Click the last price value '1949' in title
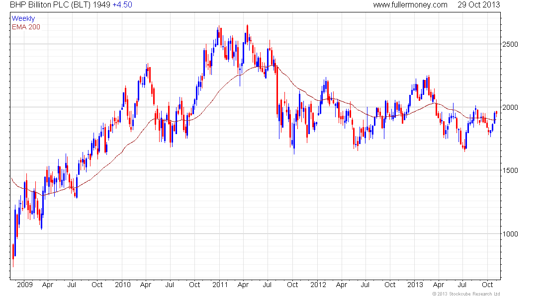The width and height of the screenshot is (547, 298). [101, 5]
